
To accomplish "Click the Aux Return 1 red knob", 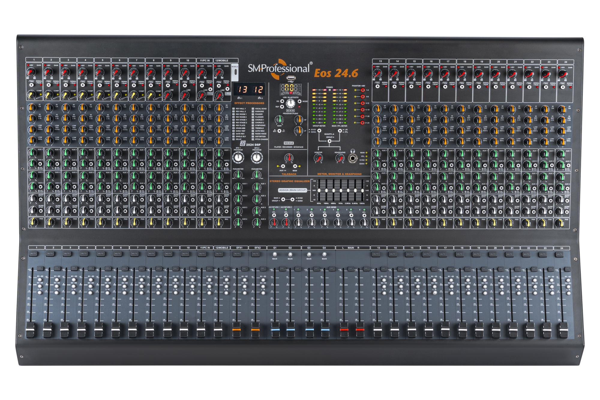I will (x=274, y=223).
